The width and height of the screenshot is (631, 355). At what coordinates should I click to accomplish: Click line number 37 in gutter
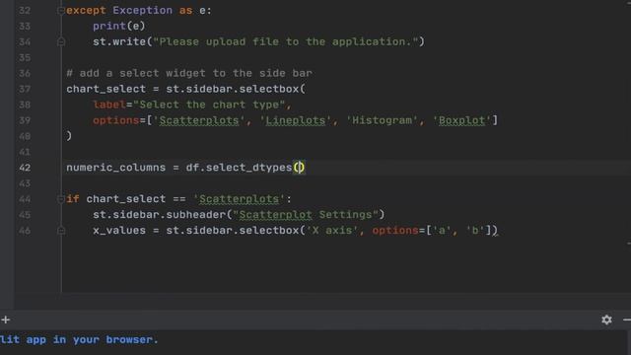pos(25,89)
